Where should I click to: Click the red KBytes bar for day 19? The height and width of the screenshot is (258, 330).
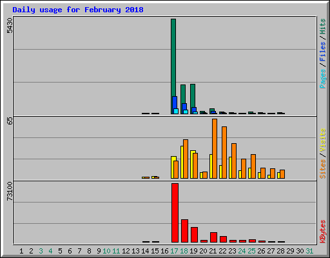pyautogui.click(x=194, y=235)
